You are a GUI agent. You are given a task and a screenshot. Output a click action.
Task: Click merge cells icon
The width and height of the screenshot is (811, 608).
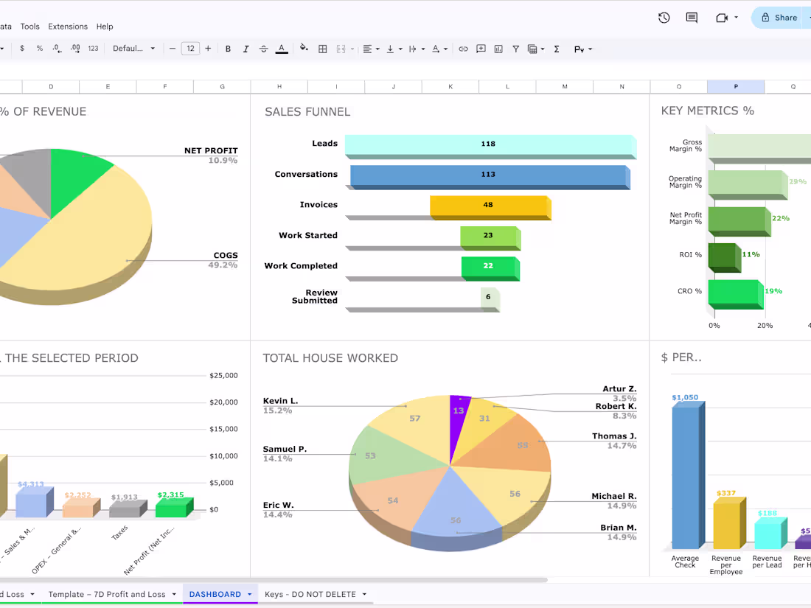pos(341,49)
